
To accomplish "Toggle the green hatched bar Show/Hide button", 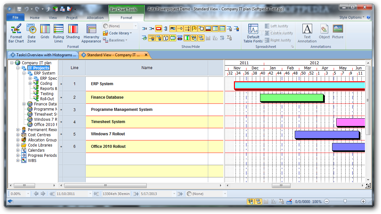I will (x=173, y=38).
